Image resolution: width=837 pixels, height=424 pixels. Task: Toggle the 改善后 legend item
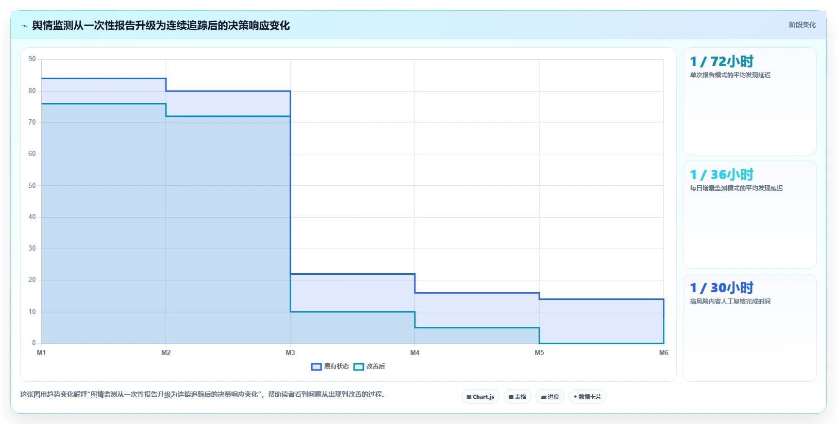(x=370, y=366)
